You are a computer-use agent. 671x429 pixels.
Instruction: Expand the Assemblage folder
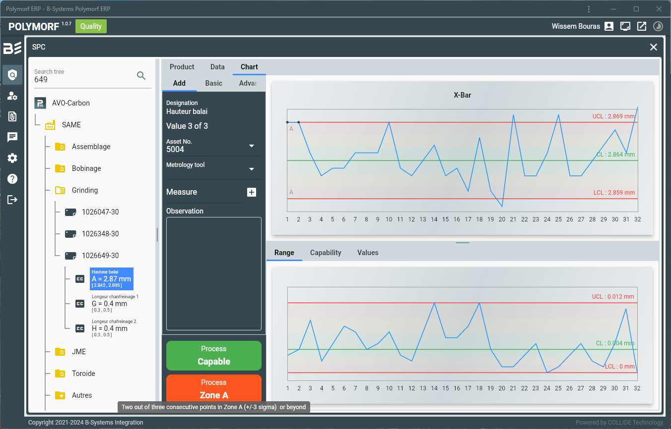click(x=91, y=147)
